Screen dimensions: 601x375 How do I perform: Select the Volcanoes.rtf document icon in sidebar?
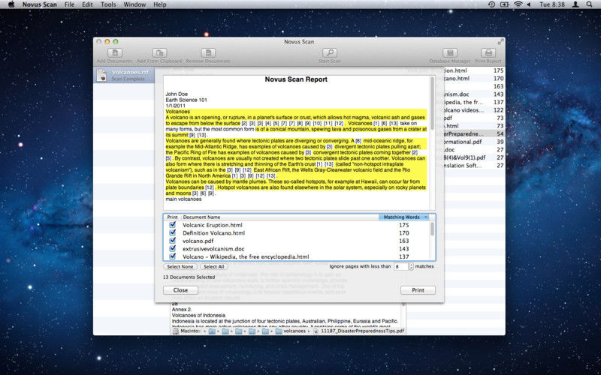pos(101,75)
